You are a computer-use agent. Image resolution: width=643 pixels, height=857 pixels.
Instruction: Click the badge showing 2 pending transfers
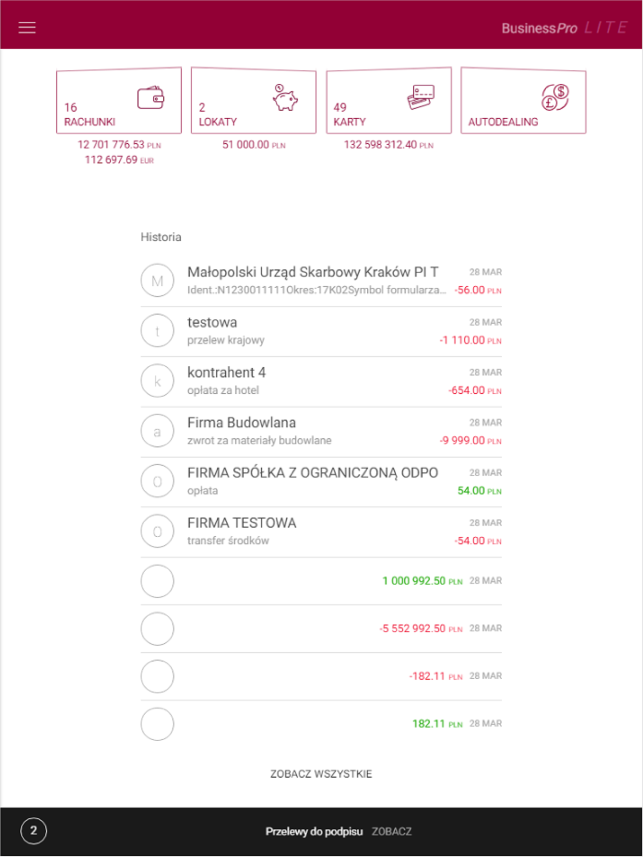pyautogui.click(x=33, y=831)
